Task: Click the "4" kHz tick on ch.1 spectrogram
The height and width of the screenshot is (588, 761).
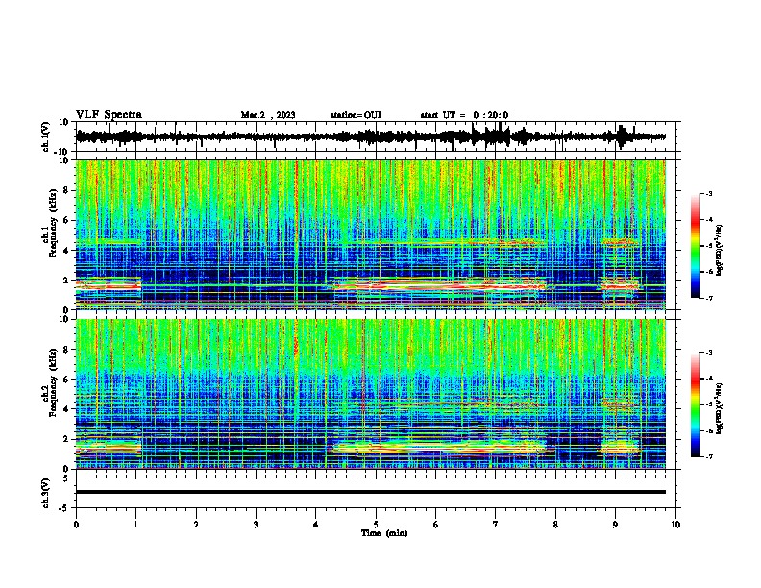Action: pyautogui.click(x=66, y=251)
